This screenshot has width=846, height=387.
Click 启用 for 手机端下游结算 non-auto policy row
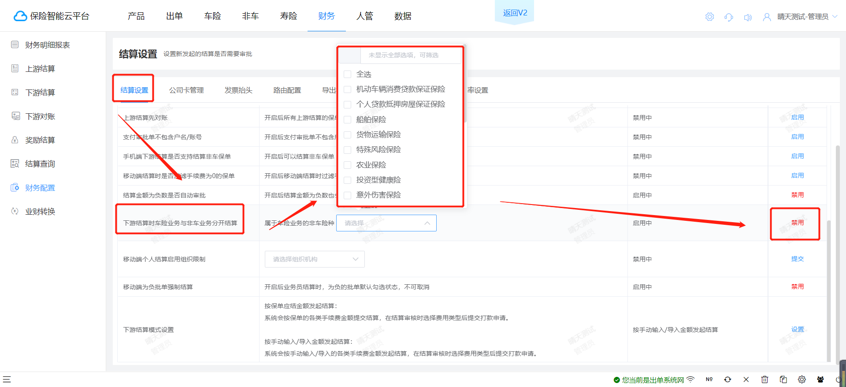coord(798,156)
